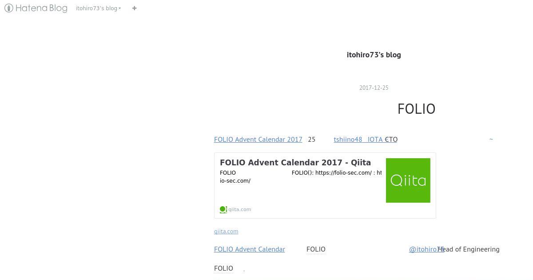Open the itohiro73's blog title heading

pyautogui.click(x=374, y=55)
